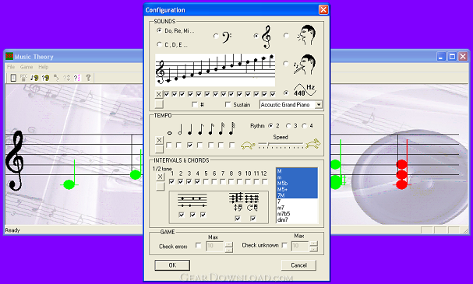473x284 pixels.
Task: Select the m7 chord in the chord list
Action: pos(281,208)
